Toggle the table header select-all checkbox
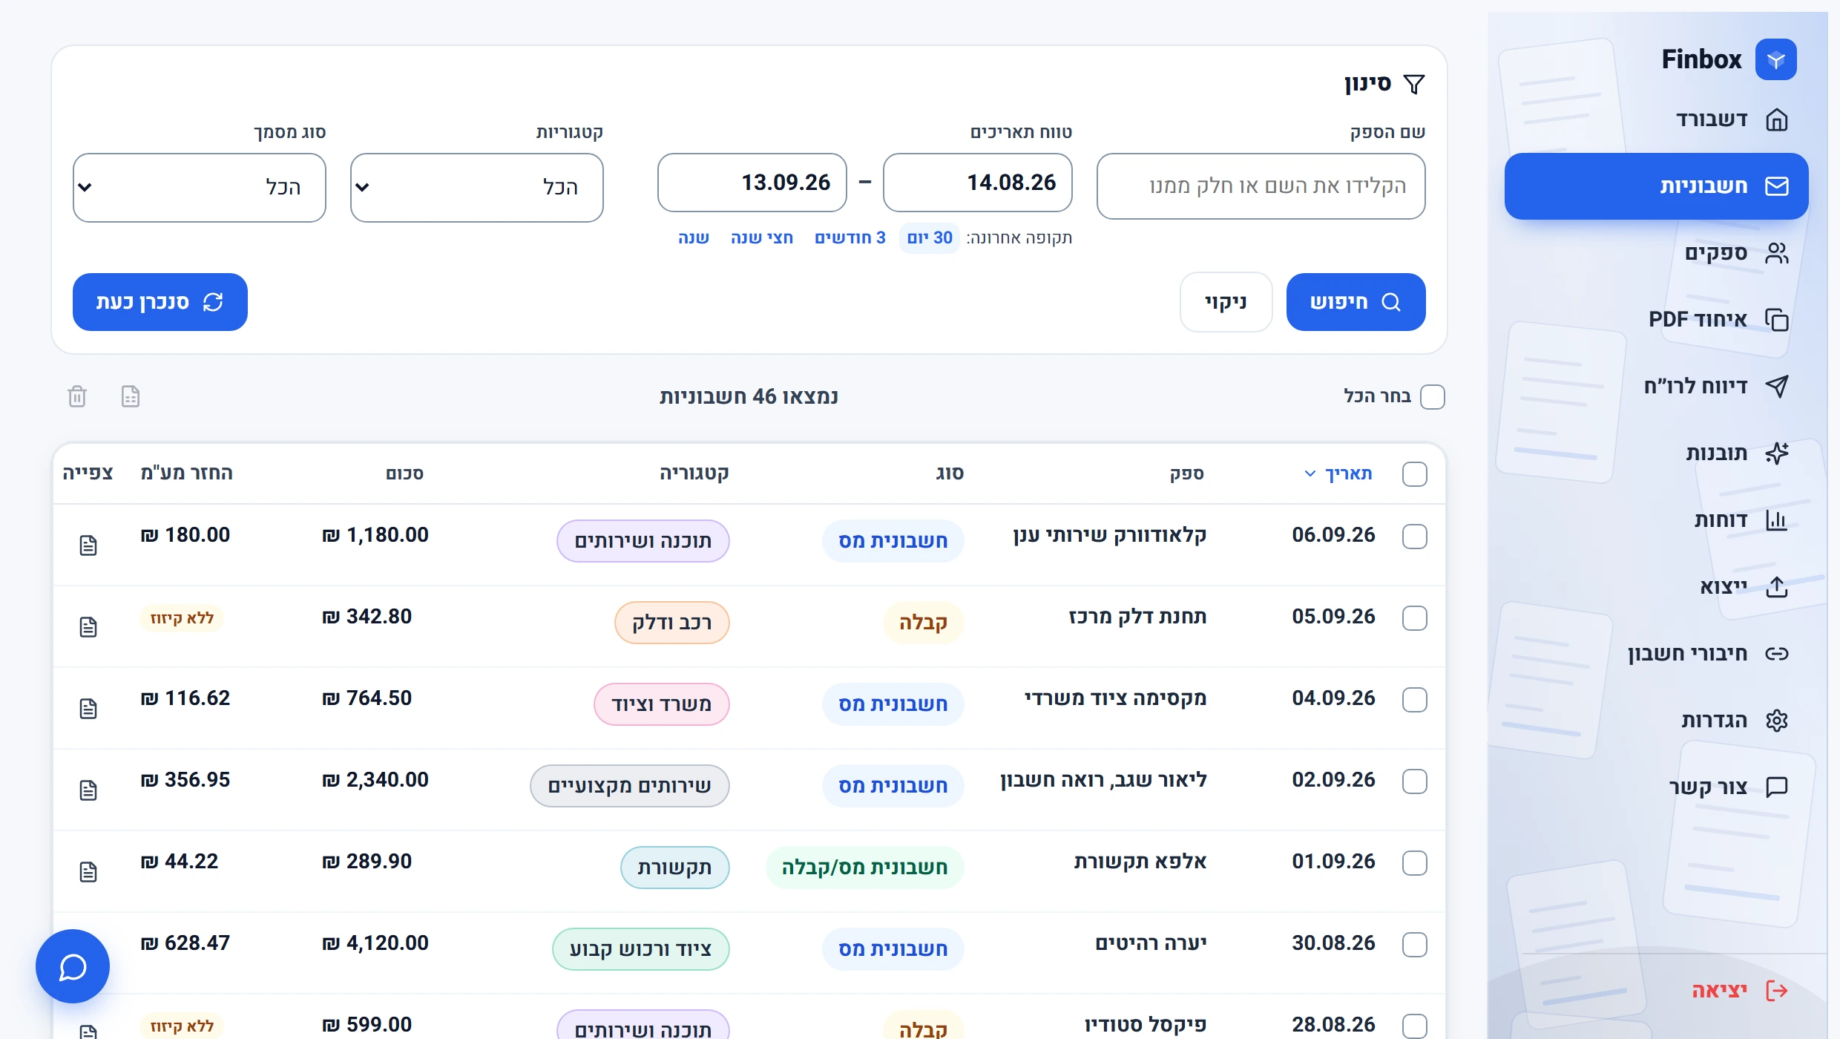The width and height of the screenshot is (1840, 1039). (x=1415, y=474)
